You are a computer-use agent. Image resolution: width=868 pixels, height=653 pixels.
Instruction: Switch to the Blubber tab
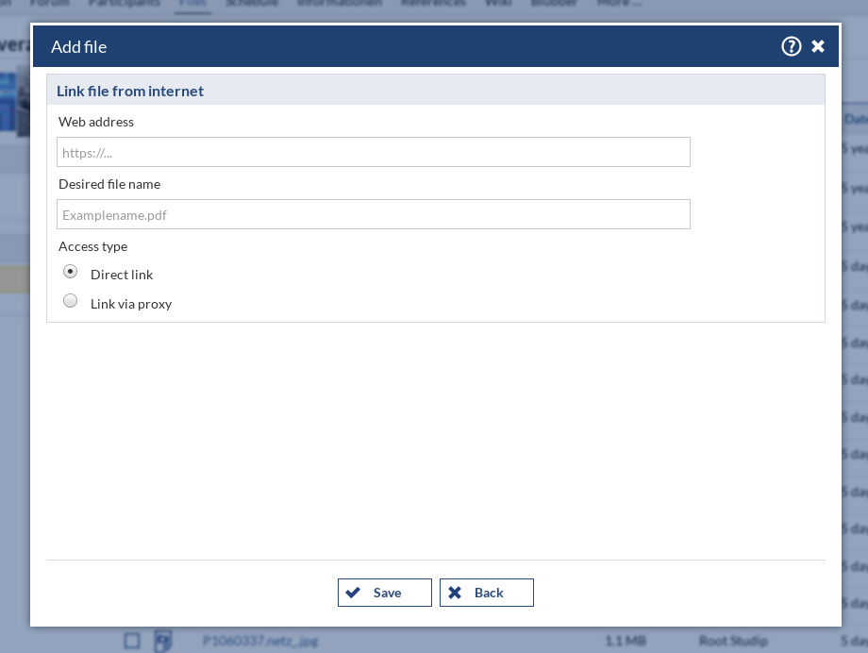(x=554, y=4)
